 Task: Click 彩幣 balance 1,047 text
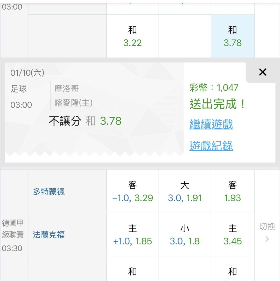(x=214, y=88)
